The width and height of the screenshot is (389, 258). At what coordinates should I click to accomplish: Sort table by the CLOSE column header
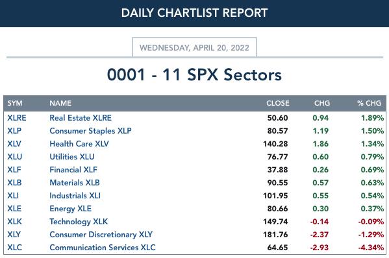(x=277, y=103)
